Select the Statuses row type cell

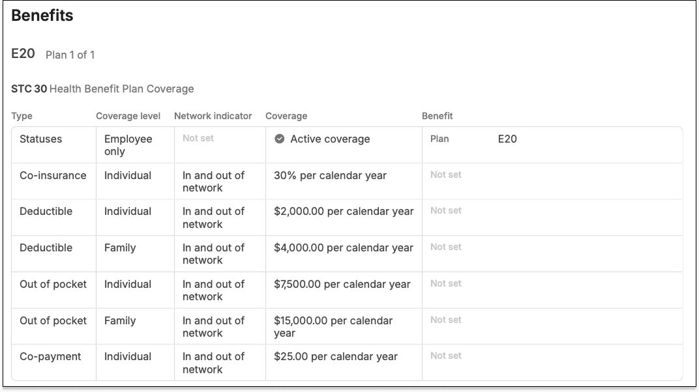pos(41,139)
